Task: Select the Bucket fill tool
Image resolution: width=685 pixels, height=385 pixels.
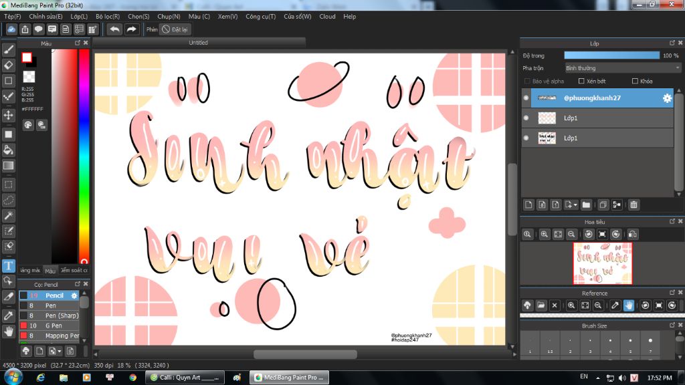Action: (8, 150)
